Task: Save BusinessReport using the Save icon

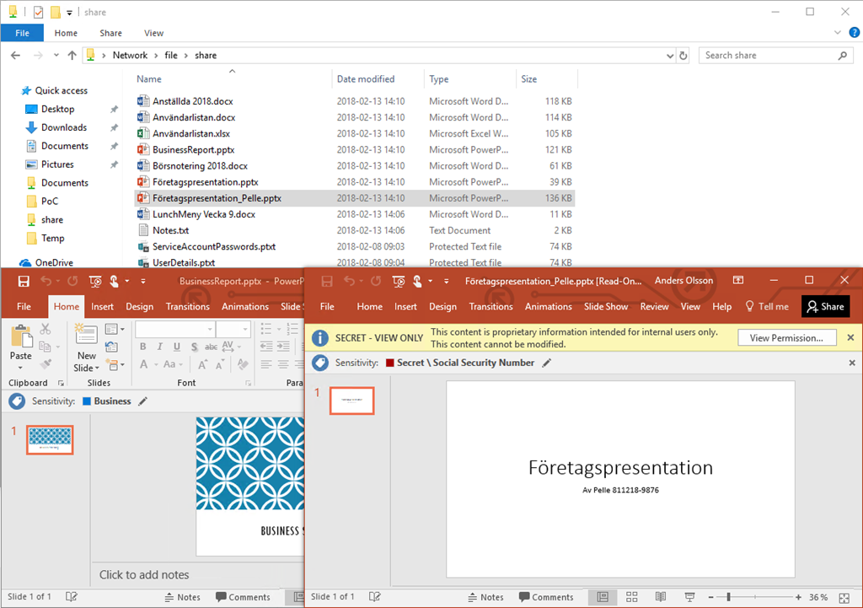Action: coord(23,281)
